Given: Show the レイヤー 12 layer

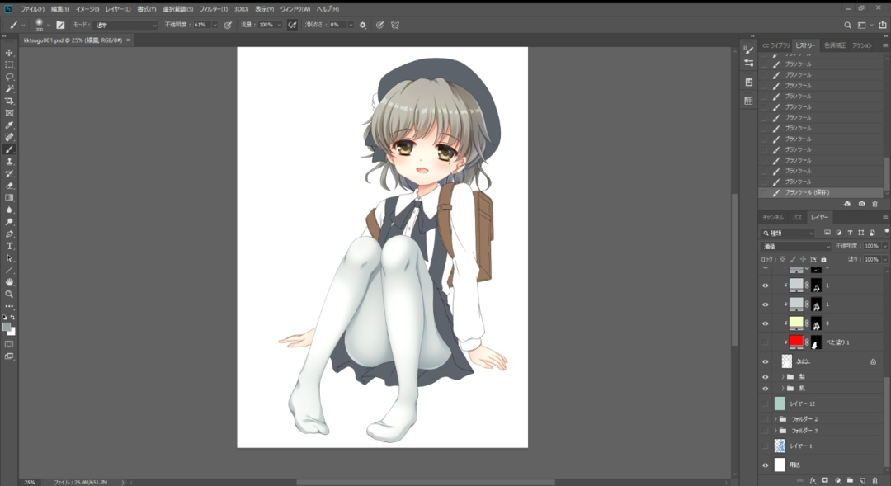Looking at the screenshot, I should (x=766, y=403).
